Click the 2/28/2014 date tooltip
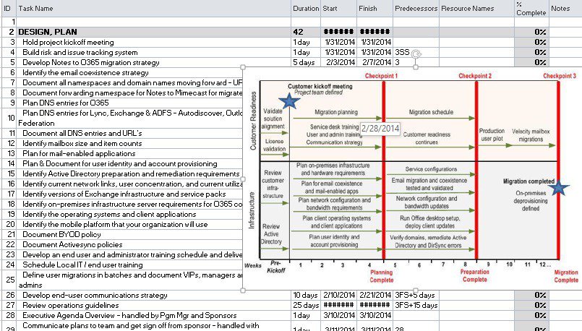 pos(380,129)
